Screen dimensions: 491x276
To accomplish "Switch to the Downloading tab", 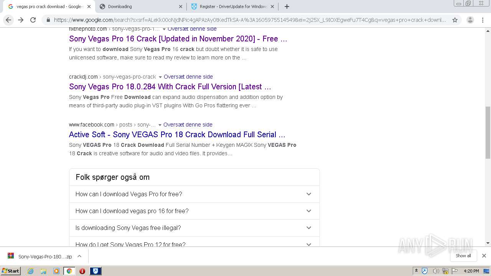I will 141,7.
